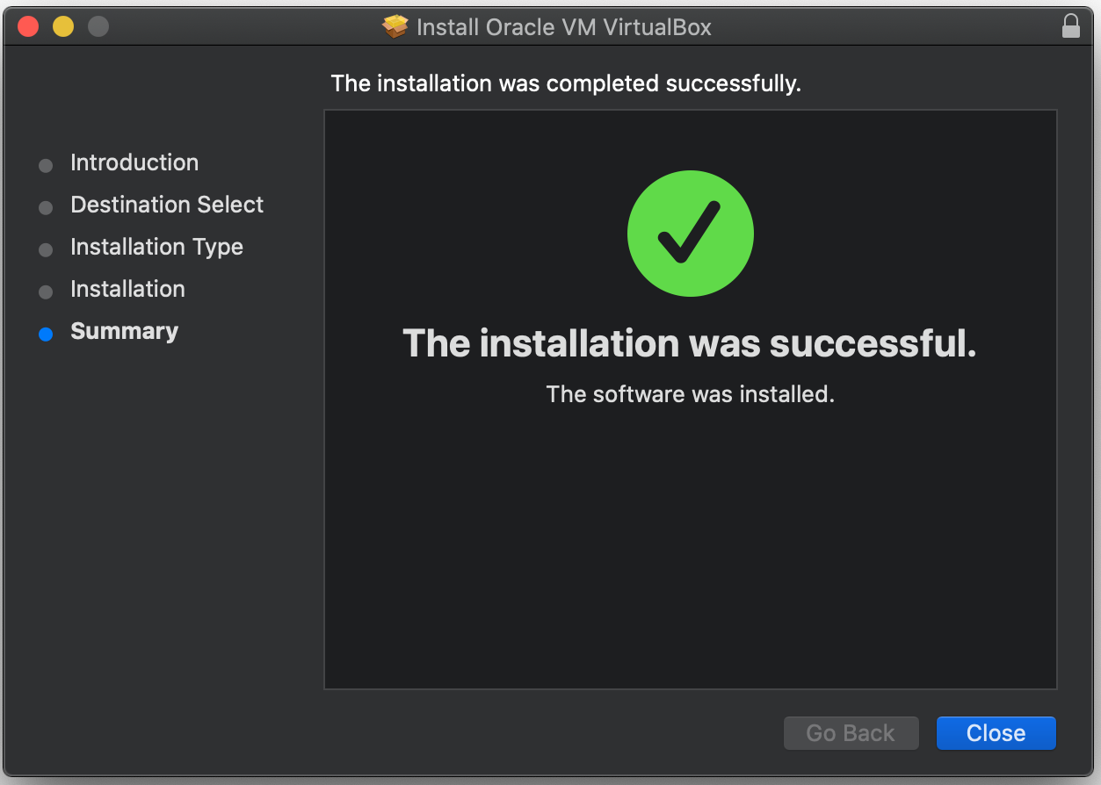Click the gray bullet beside Destination Select
Screen dimensions: 1101x785
[x=46, y=207]
